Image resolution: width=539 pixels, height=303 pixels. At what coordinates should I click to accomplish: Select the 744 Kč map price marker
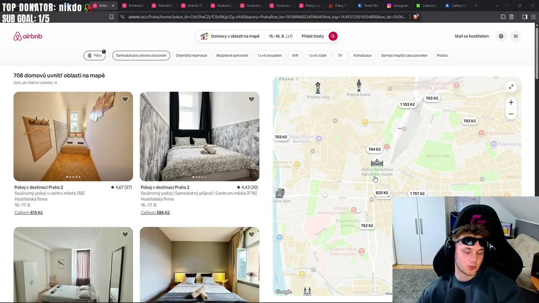(x=374, y=149)
